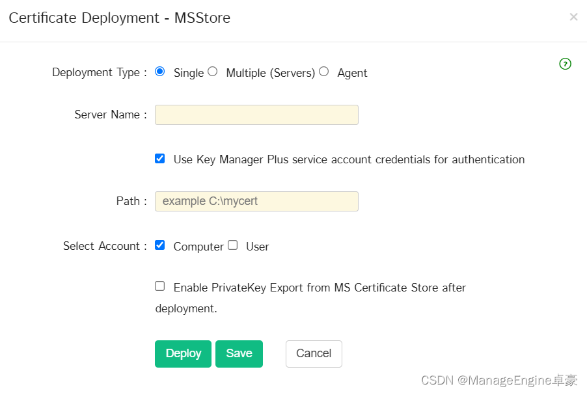This screenshot has height=393, width=587.
Task: Select the Single deployment type radio button
Action: click(x=160, y=72)
